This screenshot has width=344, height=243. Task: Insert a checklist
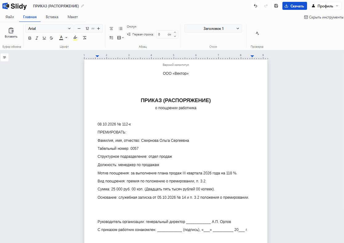(x=111, y=38)
